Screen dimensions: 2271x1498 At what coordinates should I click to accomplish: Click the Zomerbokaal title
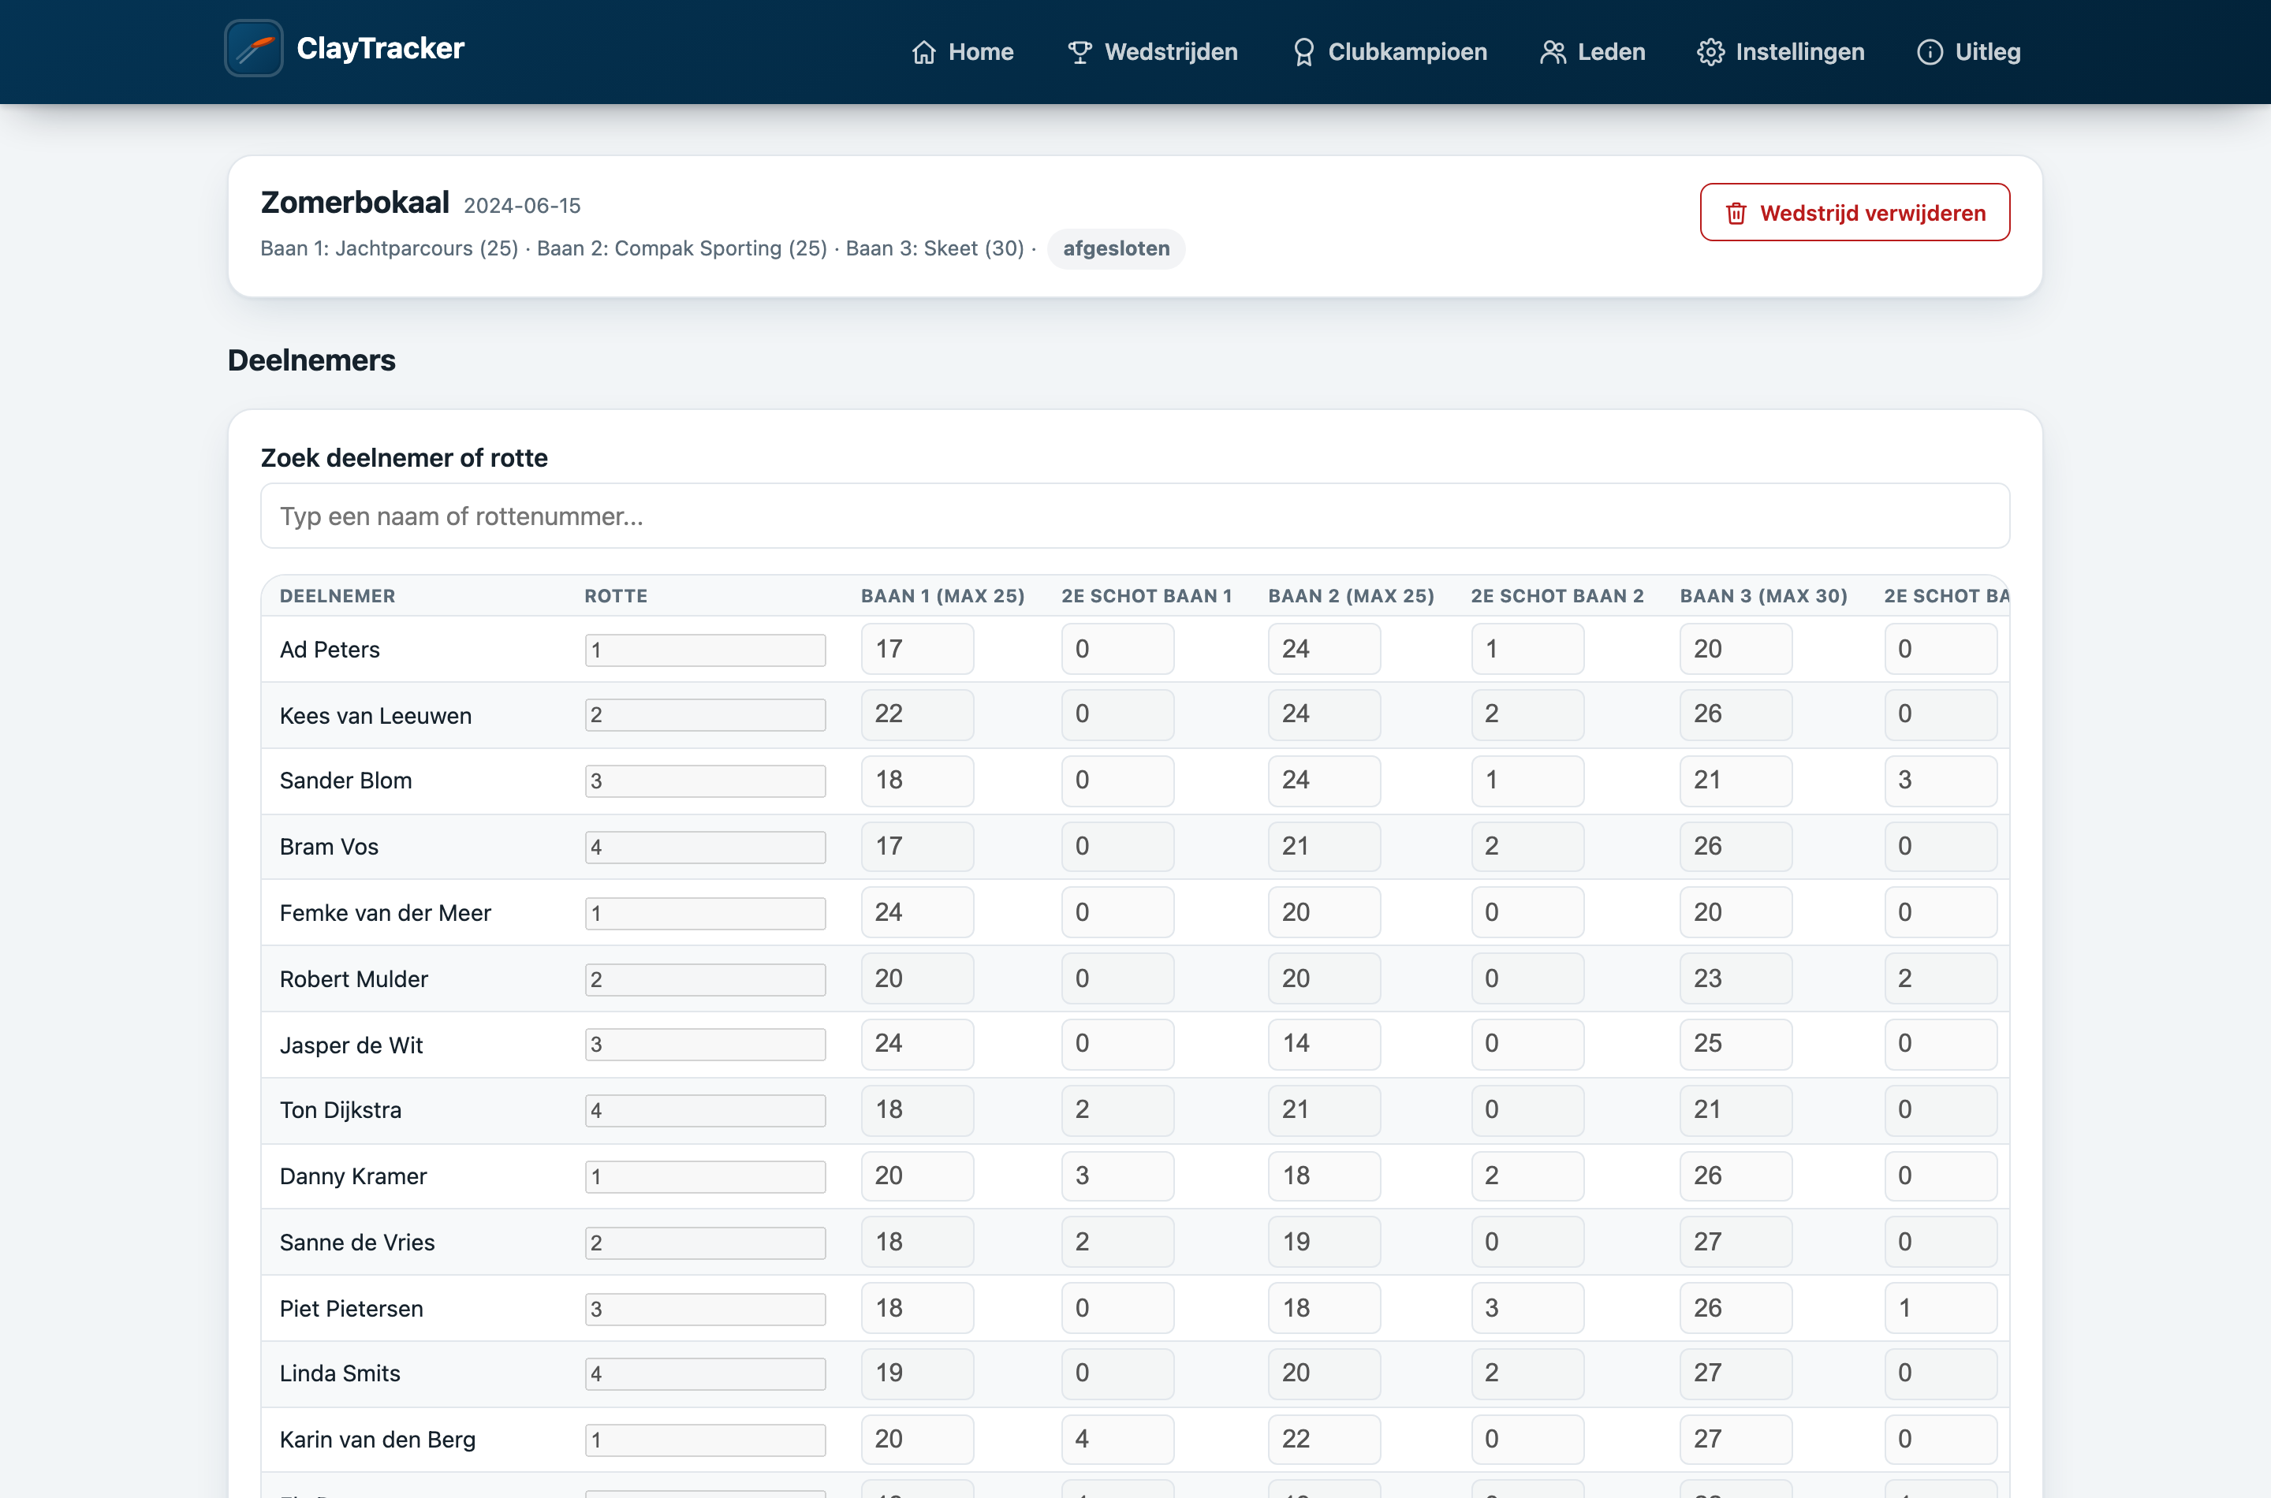[356, 203]
